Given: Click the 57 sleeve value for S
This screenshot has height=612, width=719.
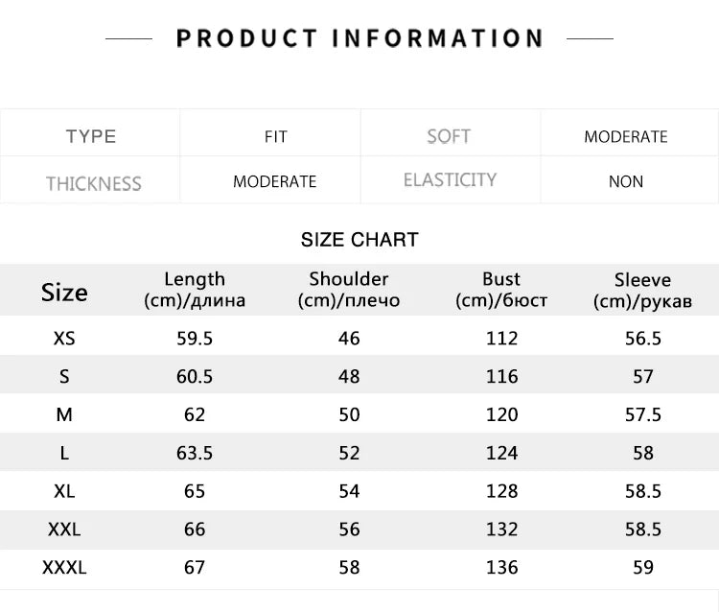Looking at the screenshot, I should pyautogui.click(x=642, y=377).
